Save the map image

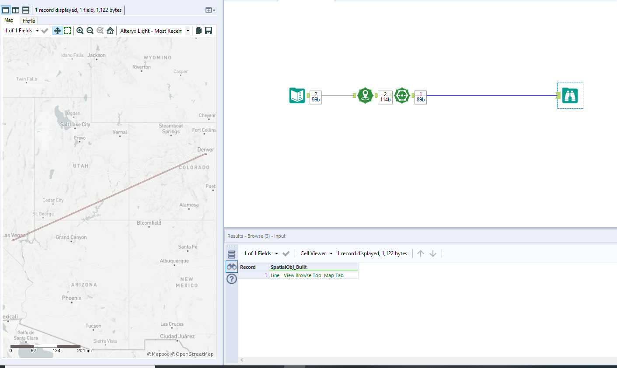[209, 31]
